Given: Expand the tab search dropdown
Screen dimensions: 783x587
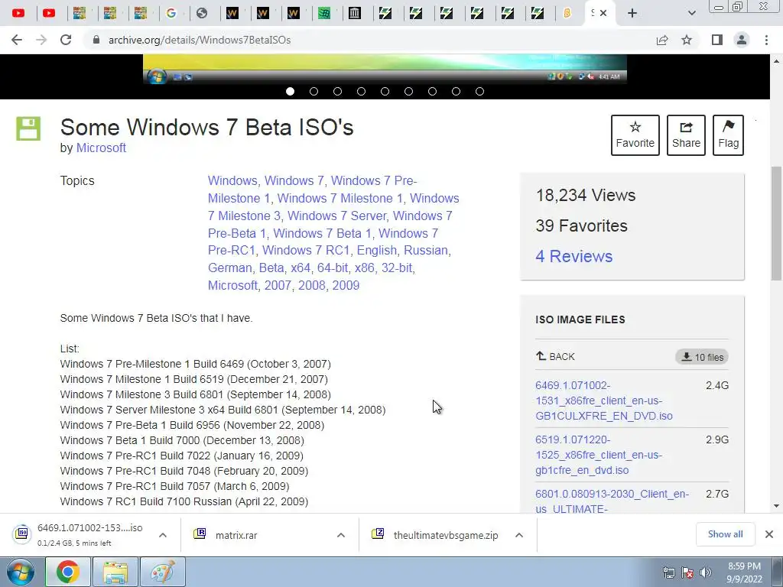Looking at the screenshot, I should pos(691,13).
